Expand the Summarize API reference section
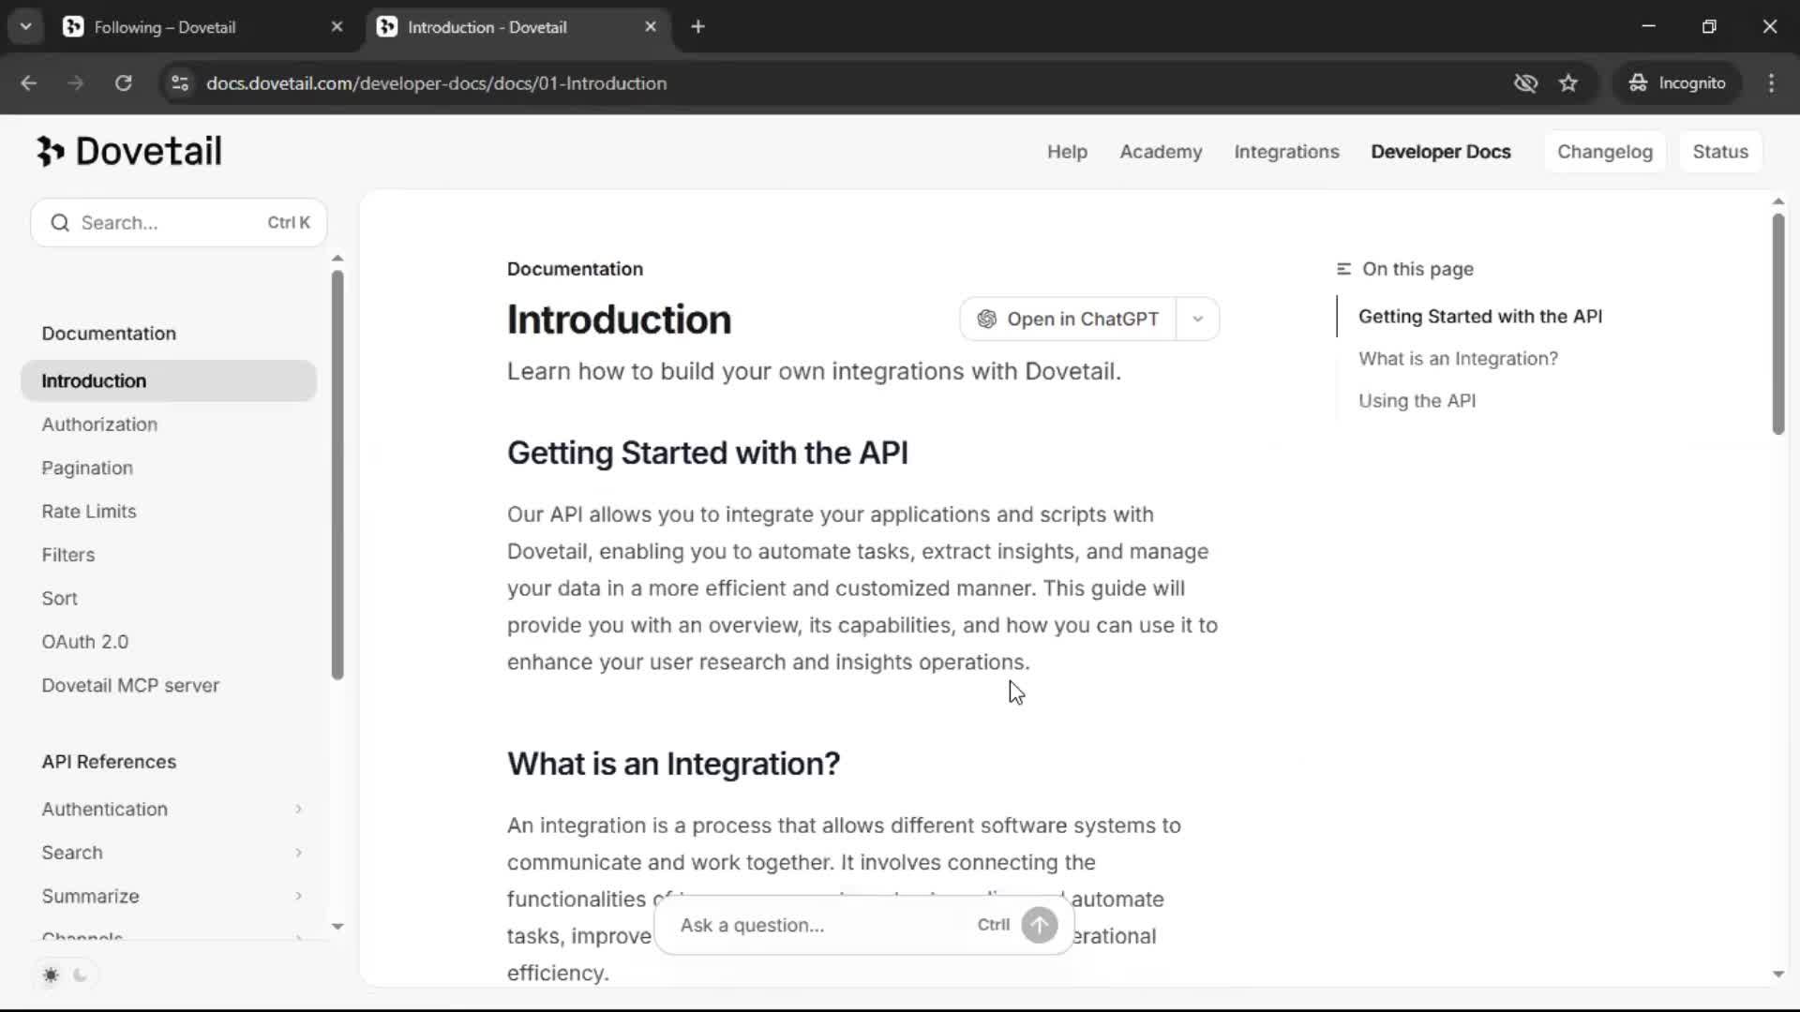Screen dimensions: 1800x1012 [x=298, y=896]
